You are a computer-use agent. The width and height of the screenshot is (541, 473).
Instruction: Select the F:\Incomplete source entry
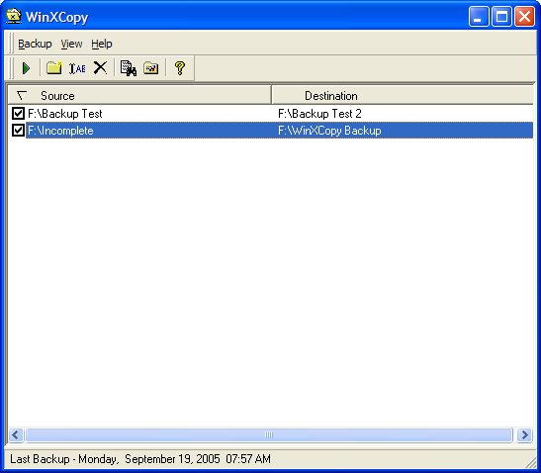60,131
